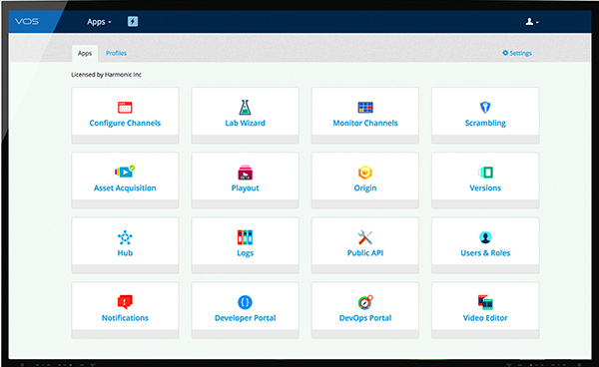599x367 pixels.
Task: Open the Video Editor film icon
Action: coord(485,302)
